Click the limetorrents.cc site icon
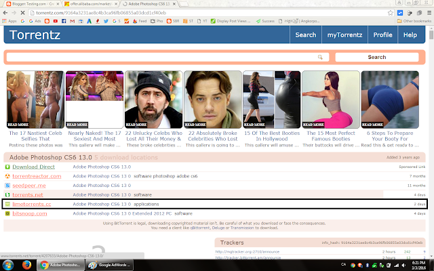434x271 pixels. click(7, 204)
